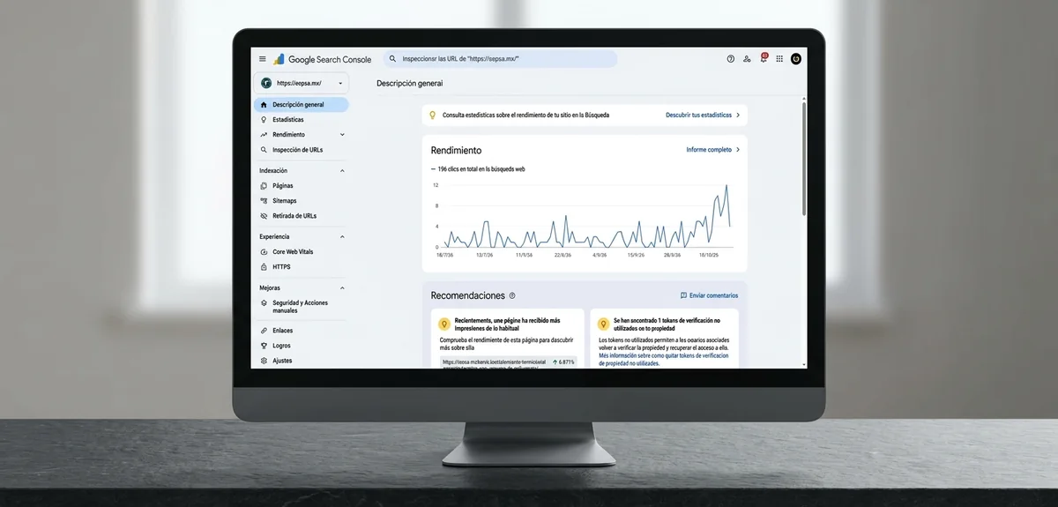Select Descripción general in sidebar
The image size is (1058, 507).
coord(302,105)
